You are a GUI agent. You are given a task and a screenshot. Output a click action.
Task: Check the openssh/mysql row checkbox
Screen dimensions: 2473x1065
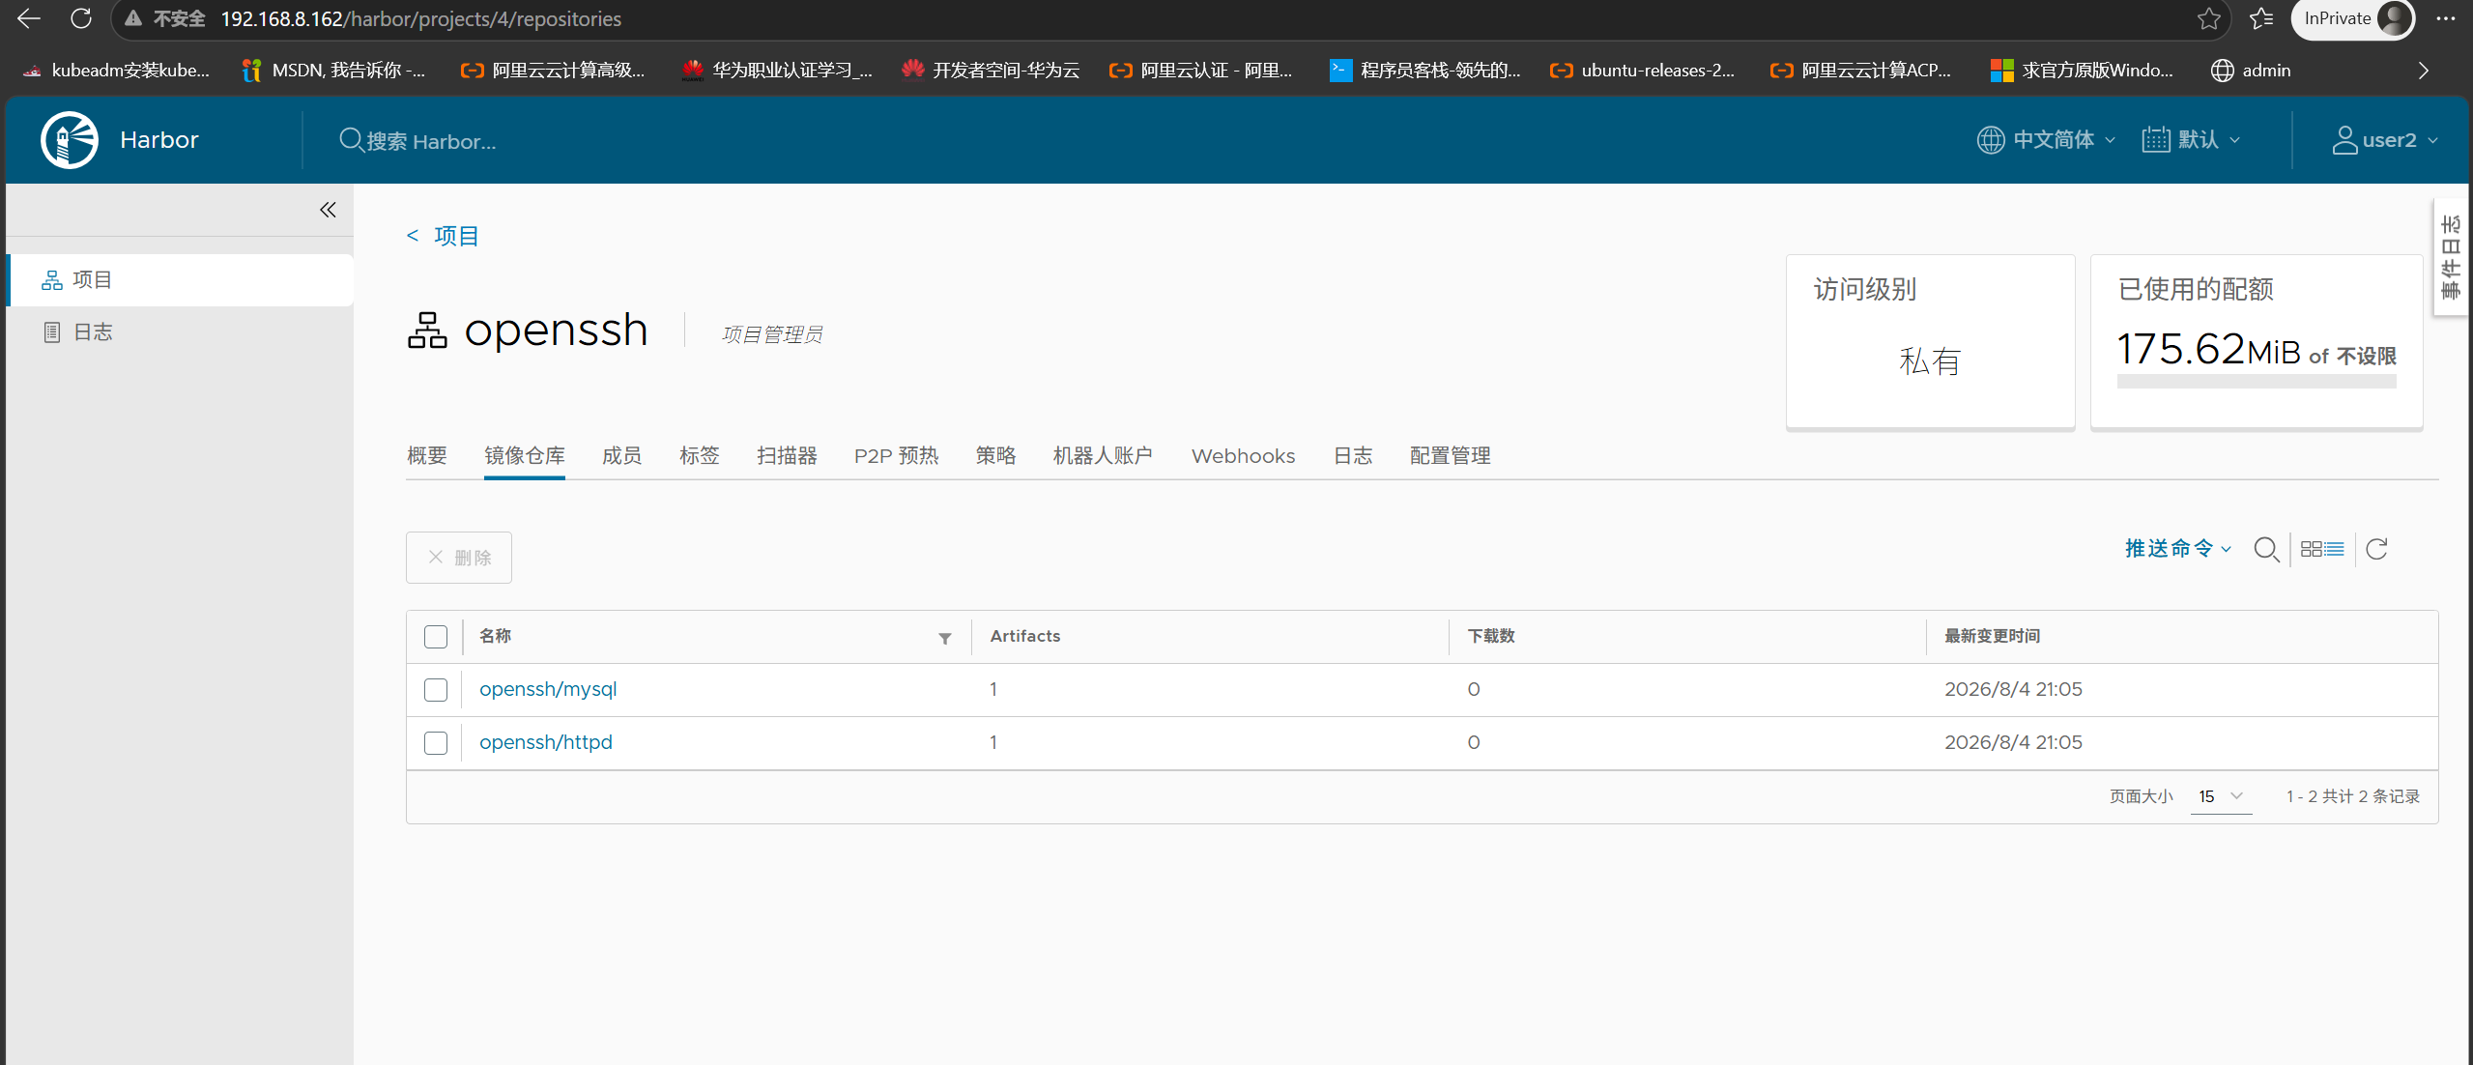(436, 690)
